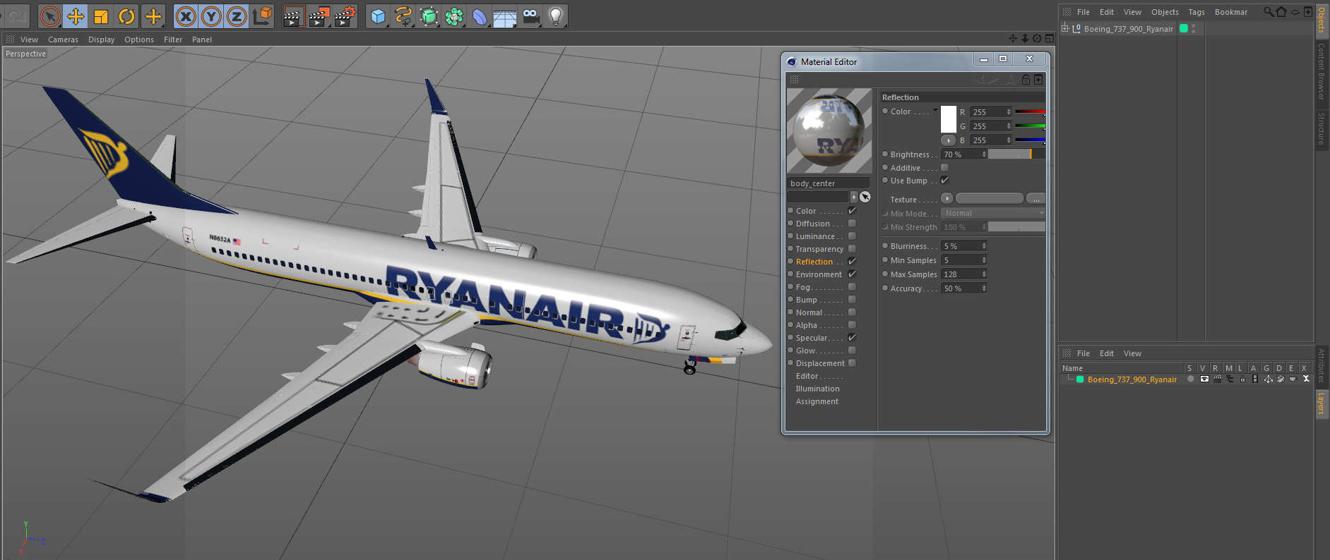
Task: Open the viewport Filter menu
Action: click(173, 39)
